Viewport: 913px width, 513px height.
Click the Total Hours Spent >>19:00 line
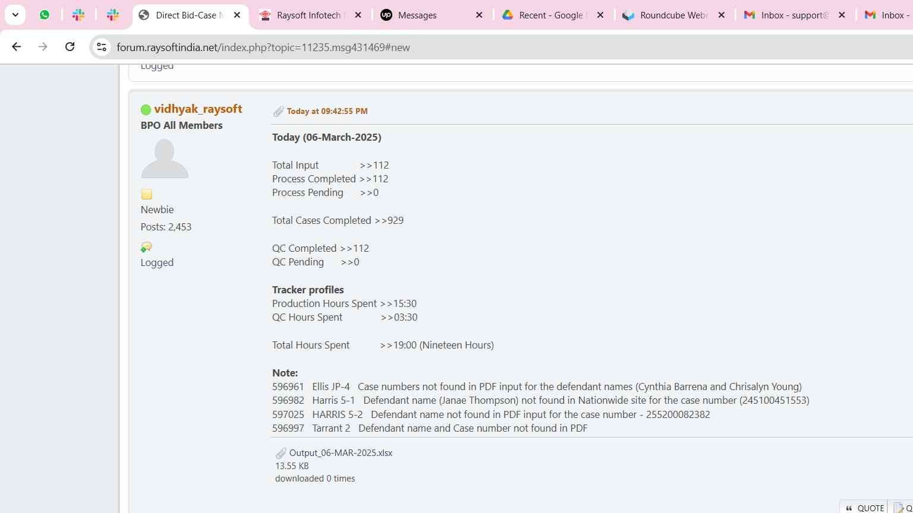coord(383,345)
